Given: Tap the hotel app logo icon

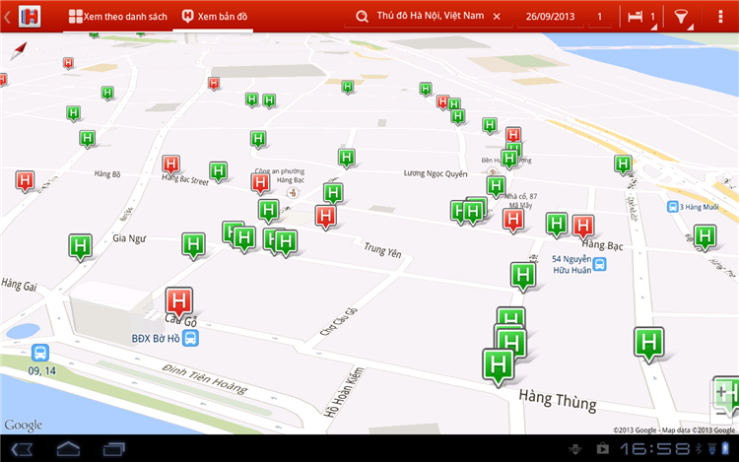Looking at the screenshot, I should [x=30, y=17].
